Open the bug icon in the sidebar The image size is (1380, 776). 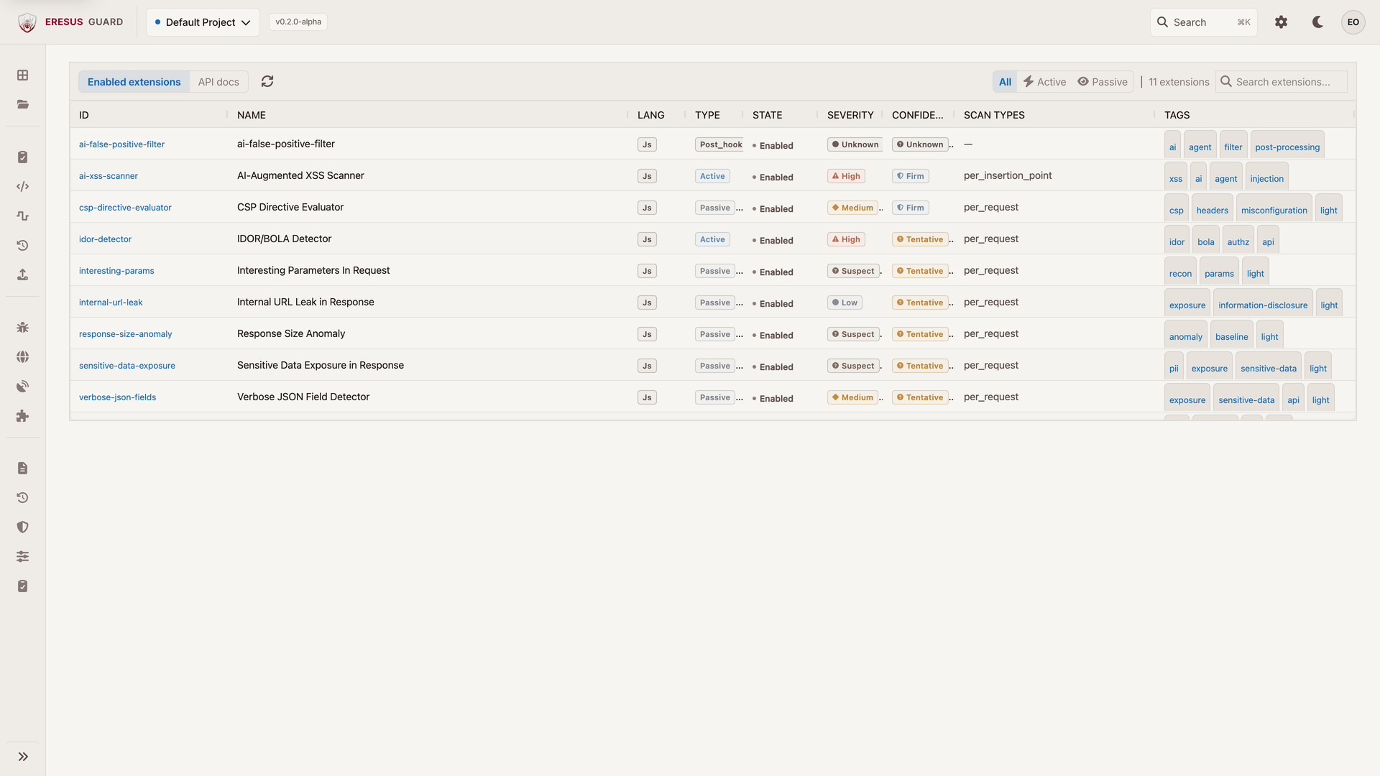click(23, 328)
